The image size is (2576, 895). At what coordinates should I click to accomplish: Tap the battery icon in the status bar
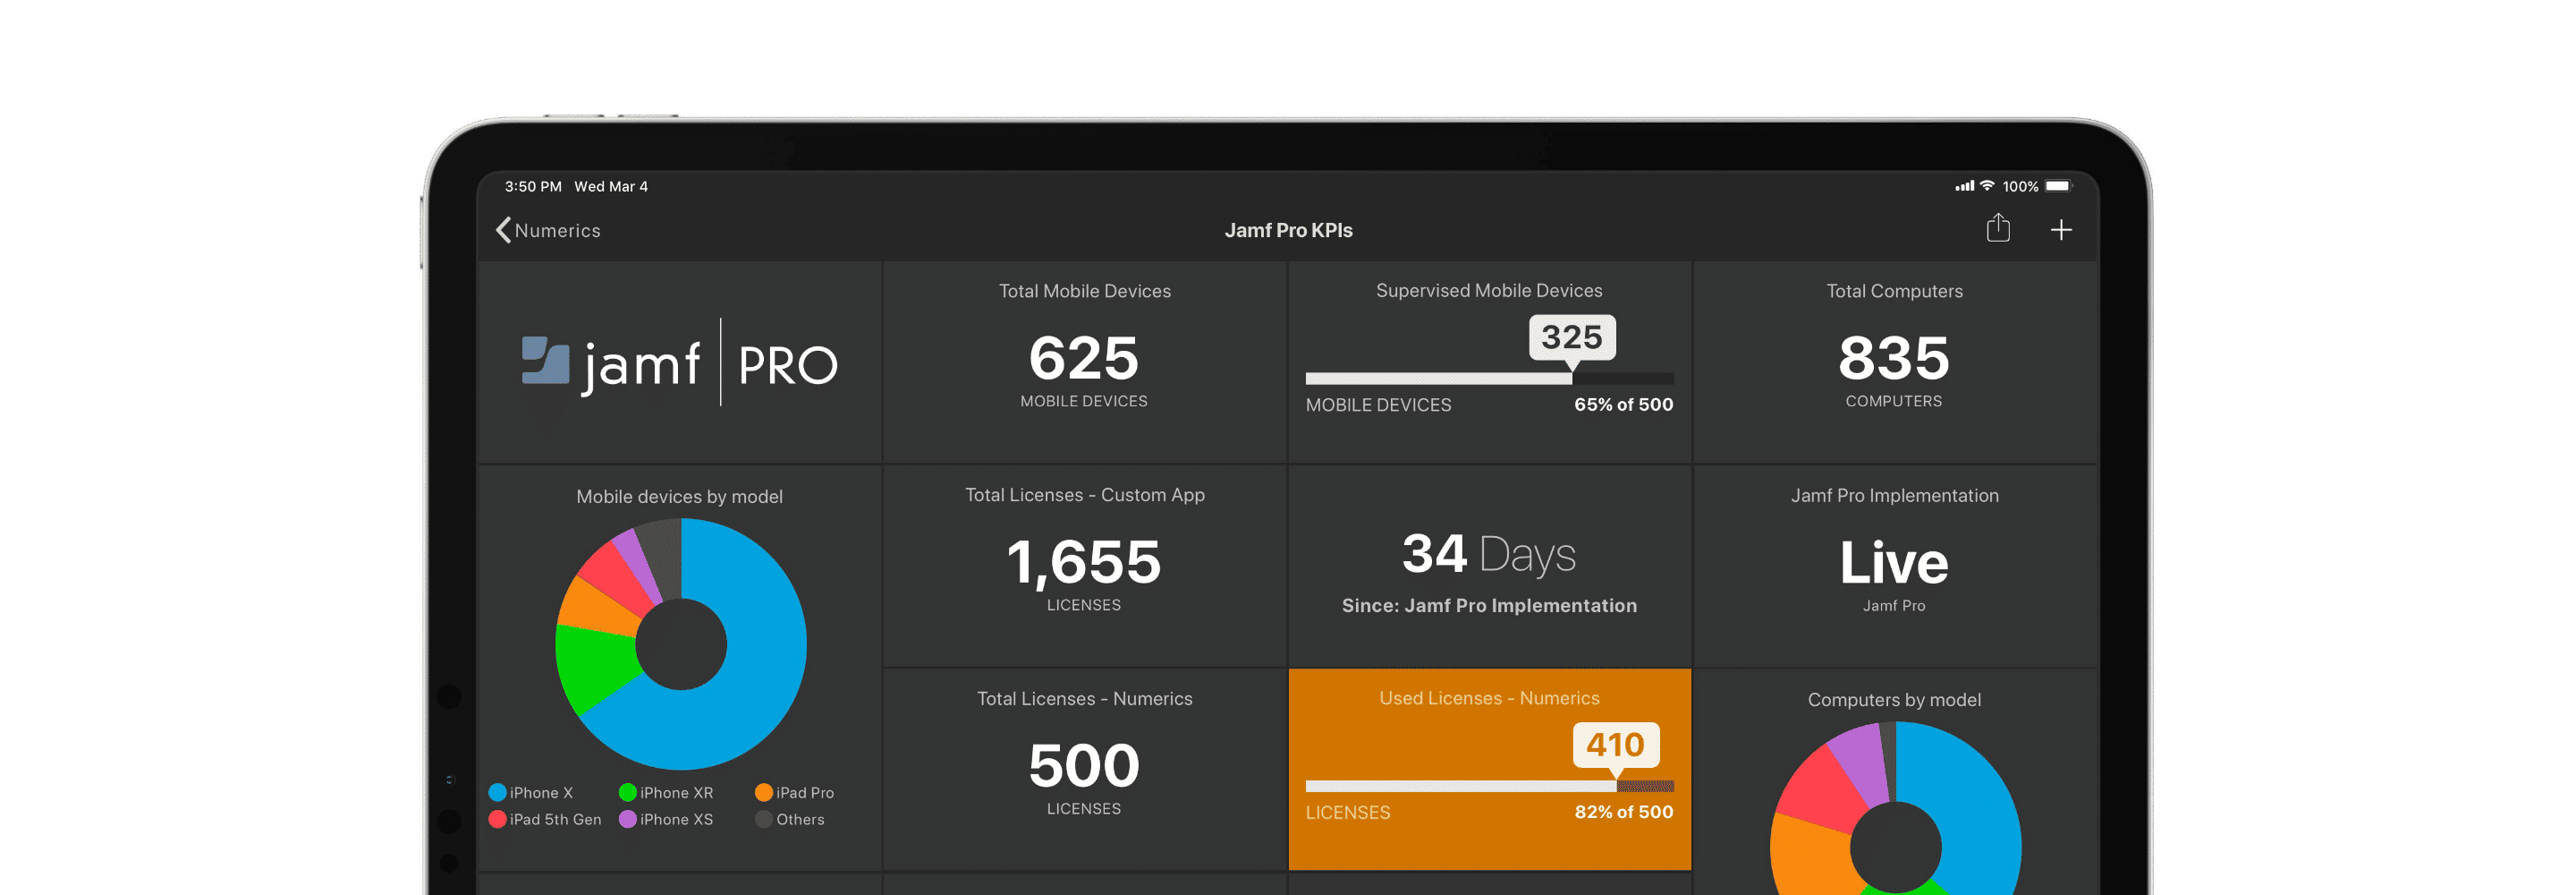click(x=2058, y=186)
